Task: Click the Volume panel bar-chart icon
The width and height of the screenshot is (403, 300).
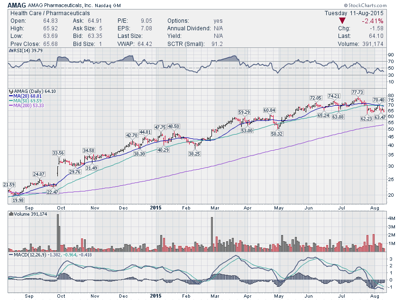Action: (x=11, y=214)
